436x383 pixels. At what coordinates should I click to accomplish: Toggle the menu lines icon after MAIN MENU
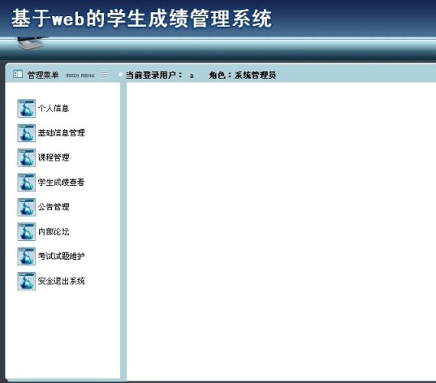tap(104, 73)
